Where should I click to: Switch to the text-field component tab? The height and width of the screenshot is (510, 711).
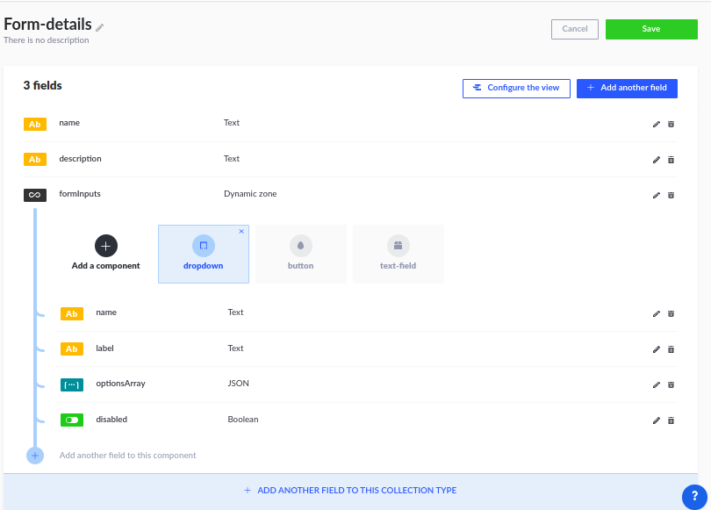pos(399,254)
